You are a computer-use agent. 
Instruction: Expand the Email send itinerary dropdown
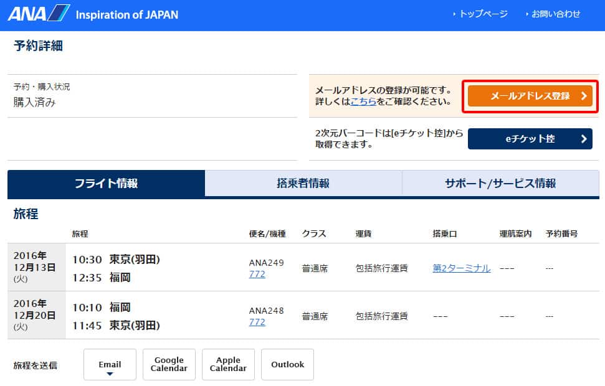110,364
